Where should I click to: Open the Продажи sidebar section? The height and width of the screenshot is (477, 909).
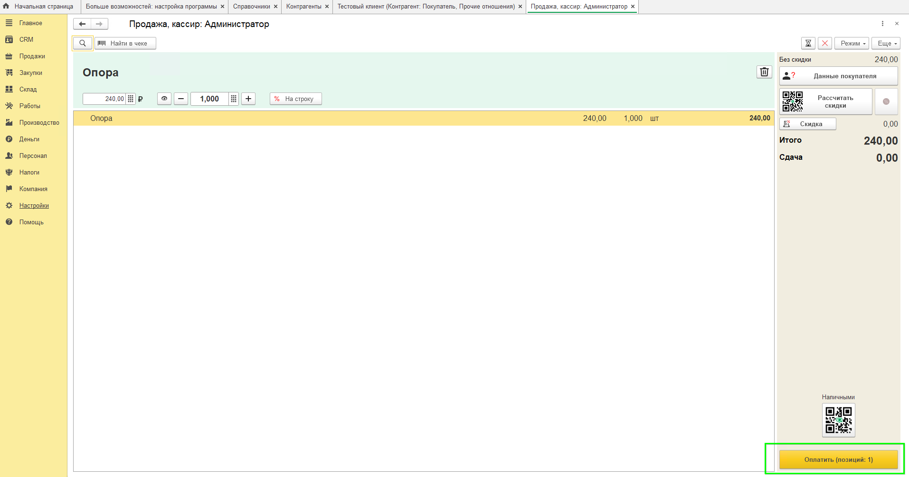(x=32, y=56)
